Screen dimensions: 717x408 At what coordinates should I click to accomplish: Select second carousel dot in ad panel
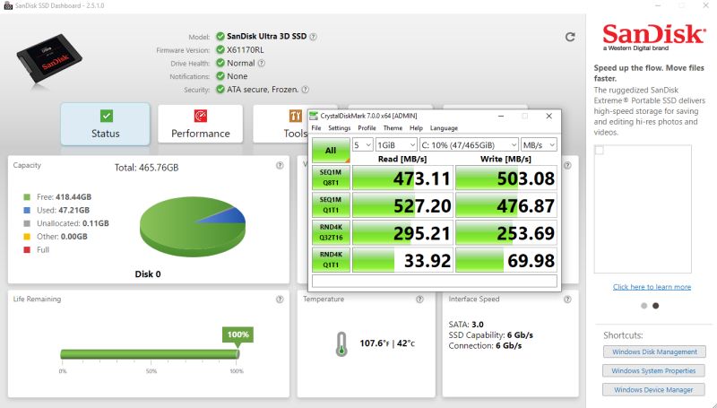point(656,306)
